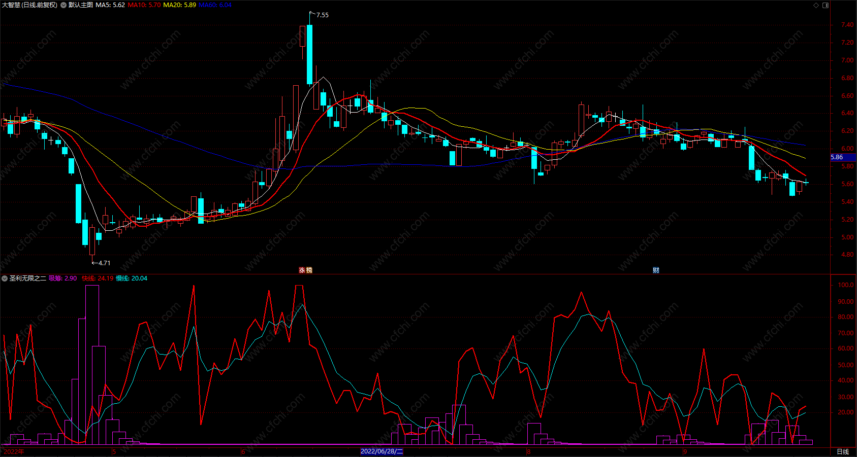Click the MA60: 6.04 indicator value
857x457 pixels.
point(215,5)
